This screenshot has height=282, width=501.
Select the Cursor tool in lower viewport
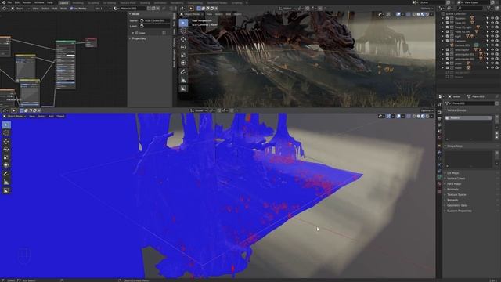coord(6,133)
